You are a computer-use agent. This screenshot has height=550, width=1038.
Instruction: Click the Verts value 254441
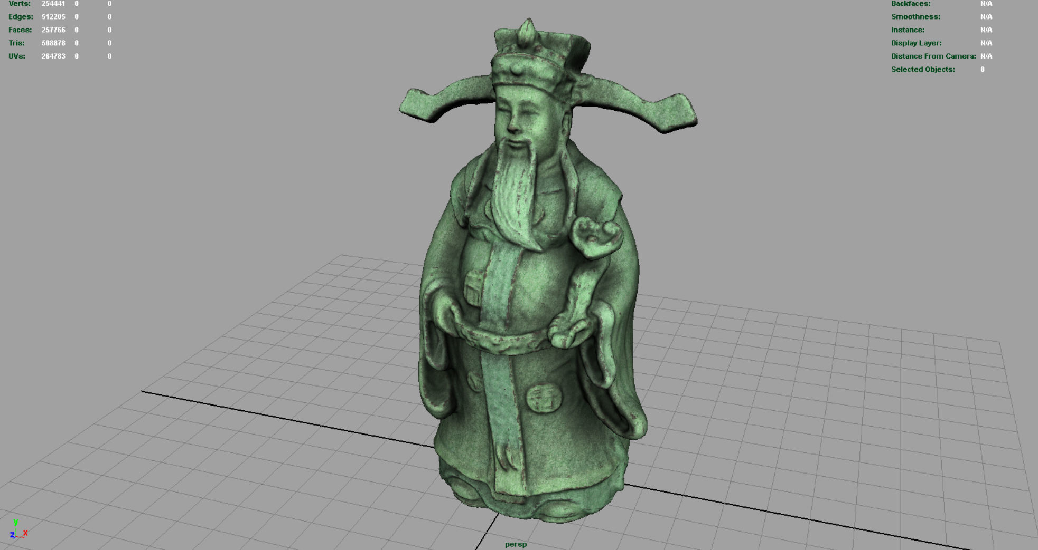[x=53, y=4]
